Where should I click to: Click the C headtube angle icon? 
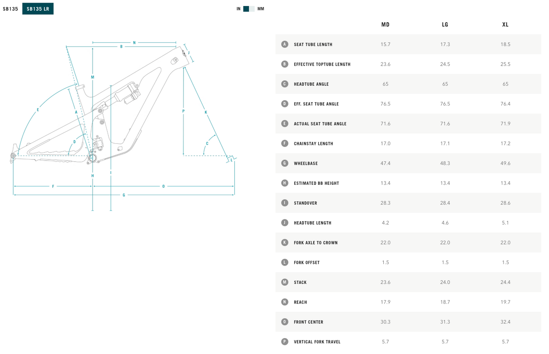[285, 84]
